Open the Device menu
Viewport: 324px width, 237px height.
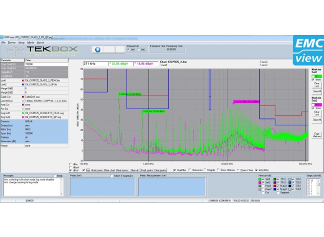12,42
